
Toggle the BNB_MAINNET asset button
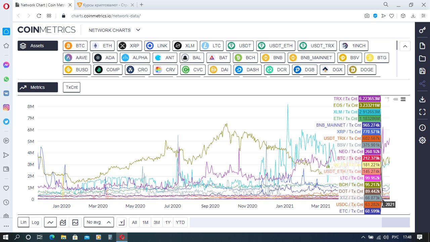click(311, 57)
